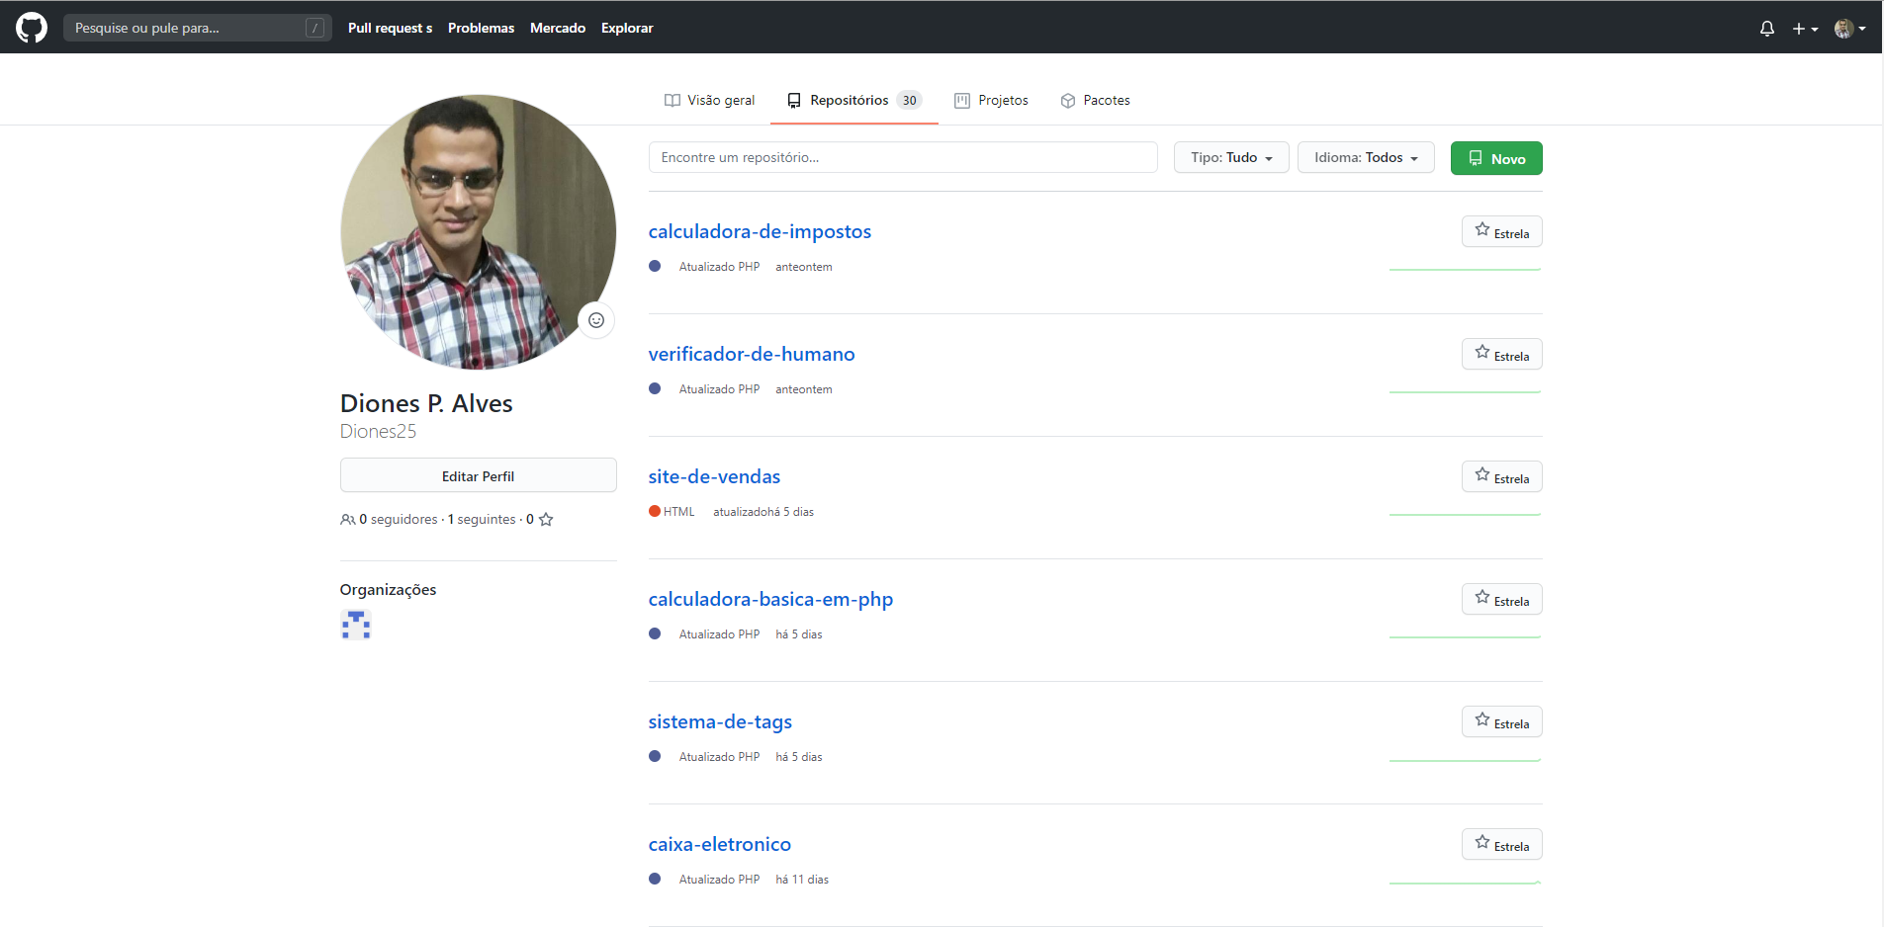Star the site-de-vendas repository
1884x927 pixels.
coord(1501,477)
